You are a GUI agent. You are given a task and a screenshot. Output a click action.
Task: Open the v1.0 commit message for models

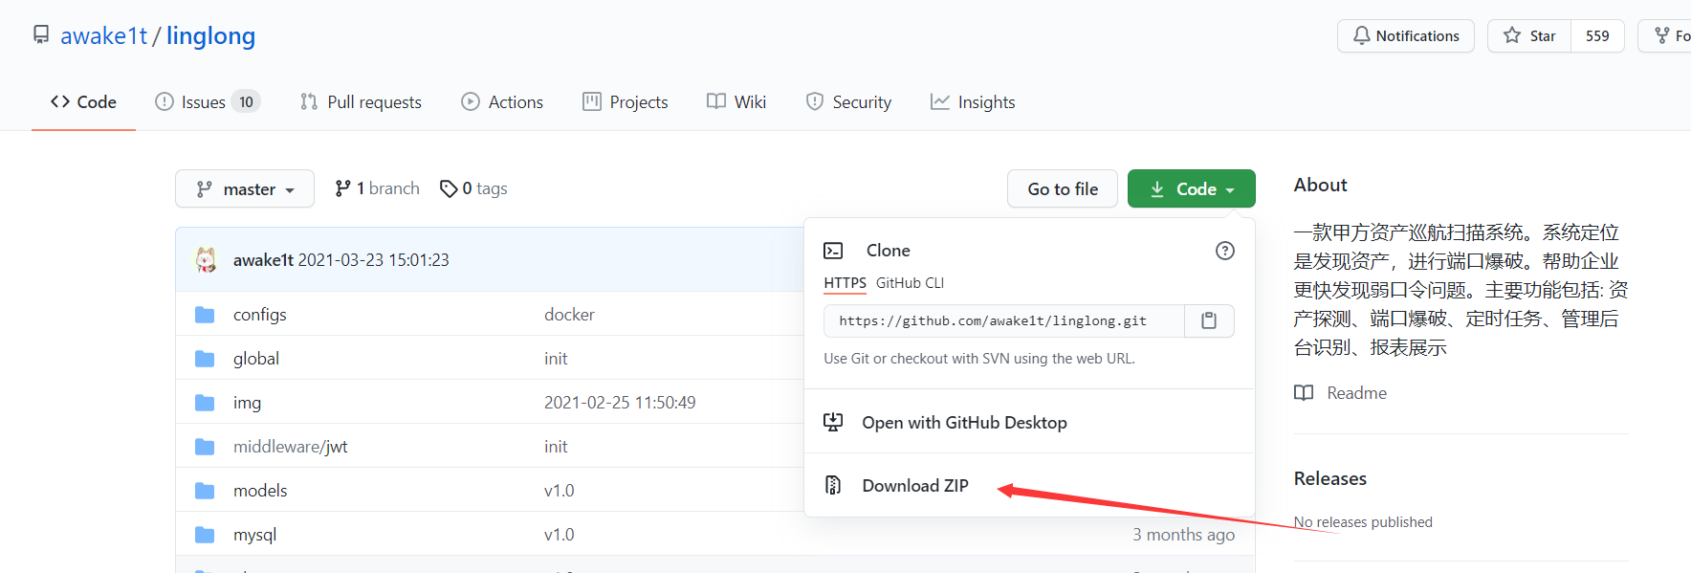point(559,490)
